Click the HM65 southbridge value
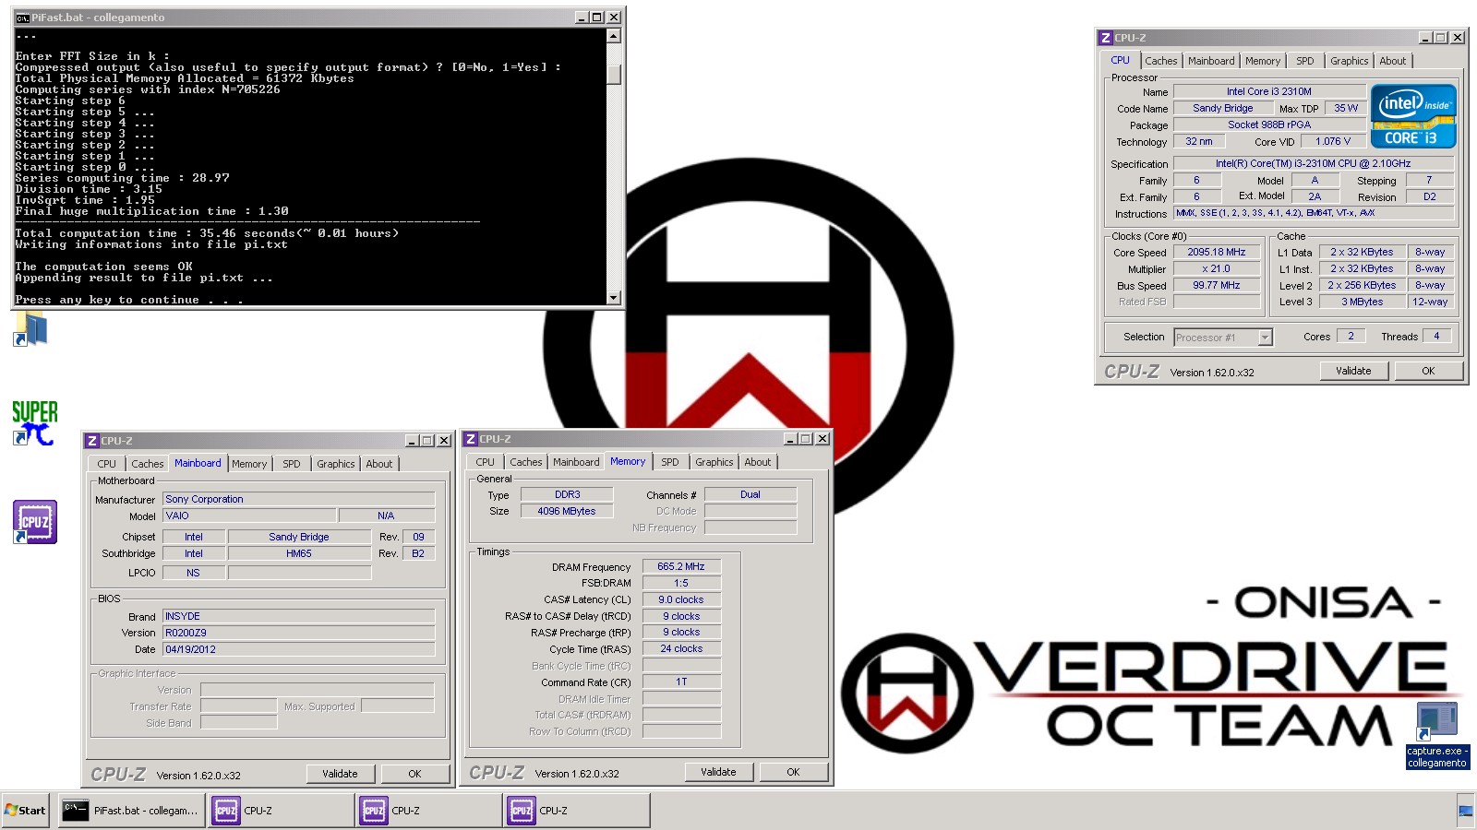Image resolution: width=1477 pixels, height=830 pixels. click(299, 553)
